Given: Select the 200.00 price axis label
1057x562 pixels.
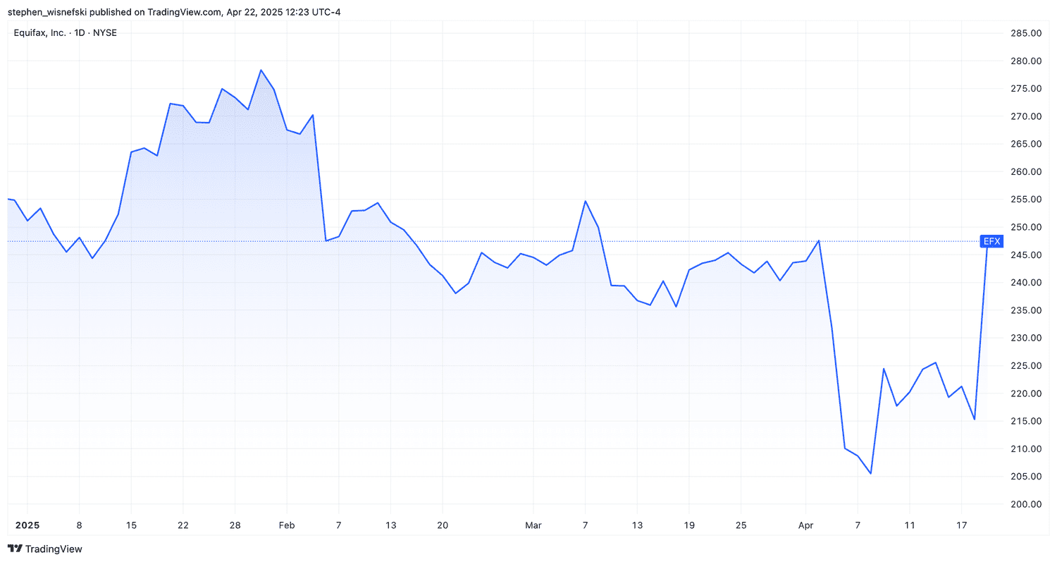Looking at the screenshot, I should 1025,504.
